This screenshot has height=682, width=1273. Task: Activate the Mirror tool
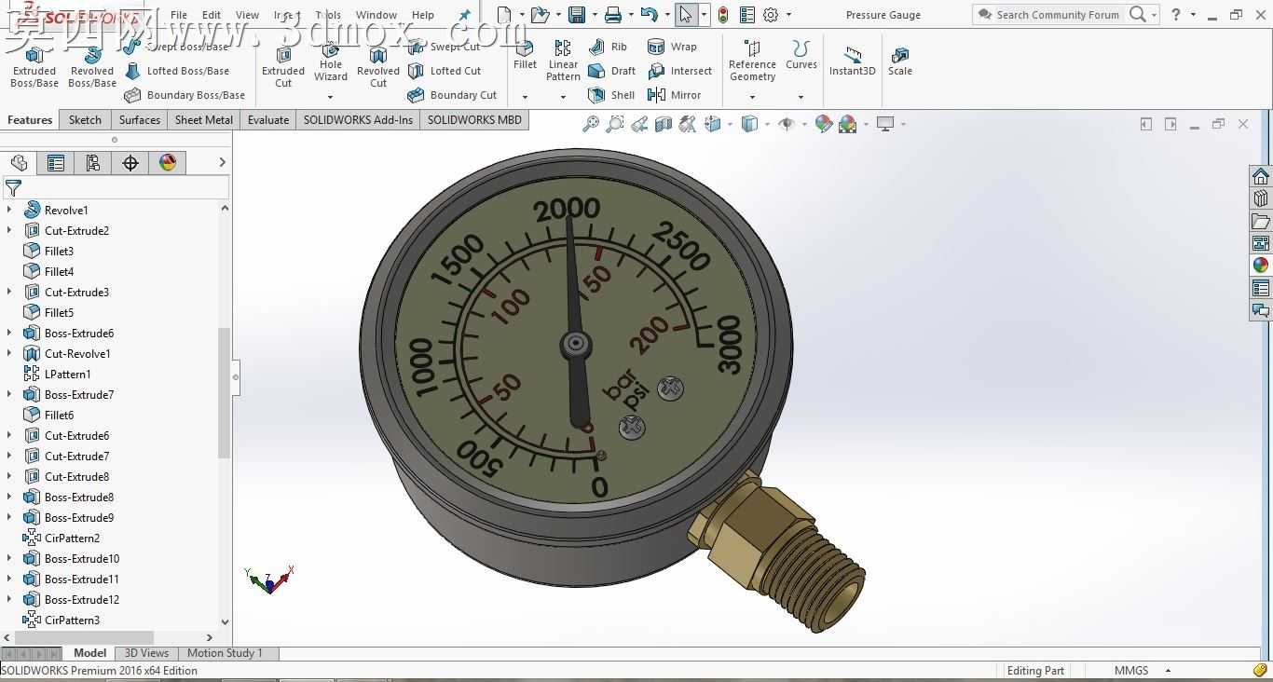[674, 95]
